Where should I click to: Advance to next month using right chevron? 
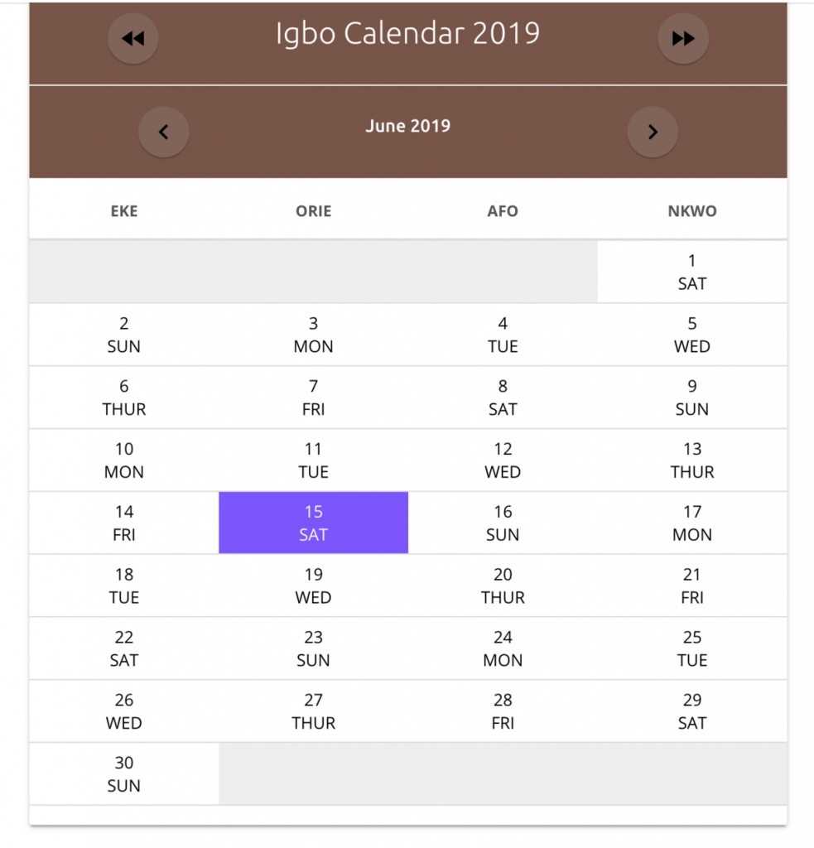point(653,132)
